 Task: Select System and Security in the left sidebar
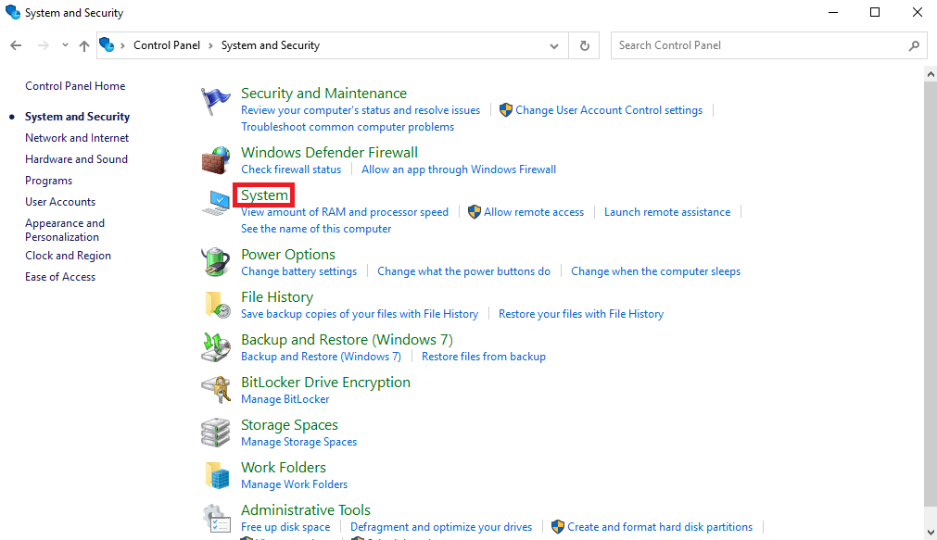pos(77,117)
